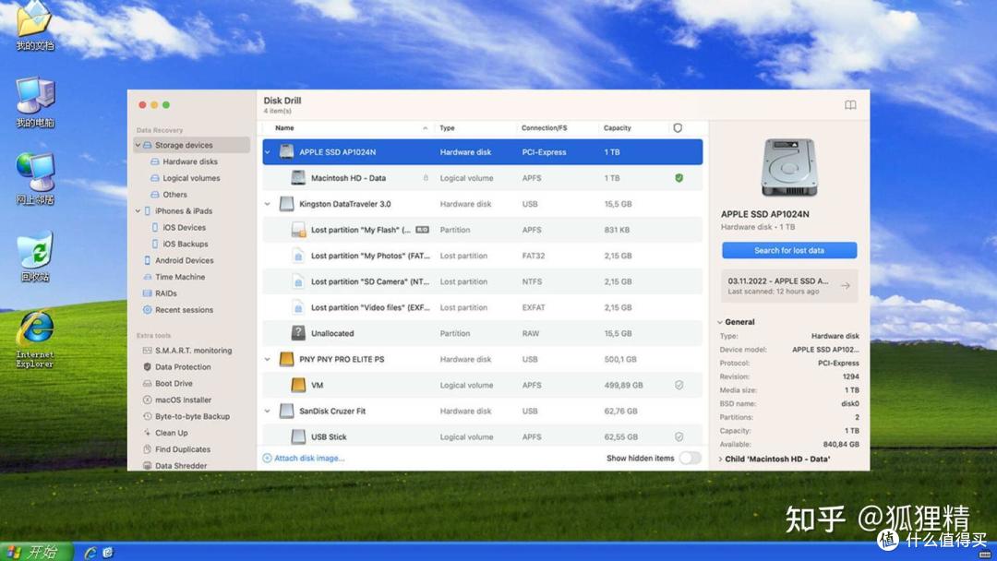Image resolution: width=997 pixels, height=561 pixels.
Task: Open last scan session 03.11.2022 APPLE SSD
Action: 789,286
